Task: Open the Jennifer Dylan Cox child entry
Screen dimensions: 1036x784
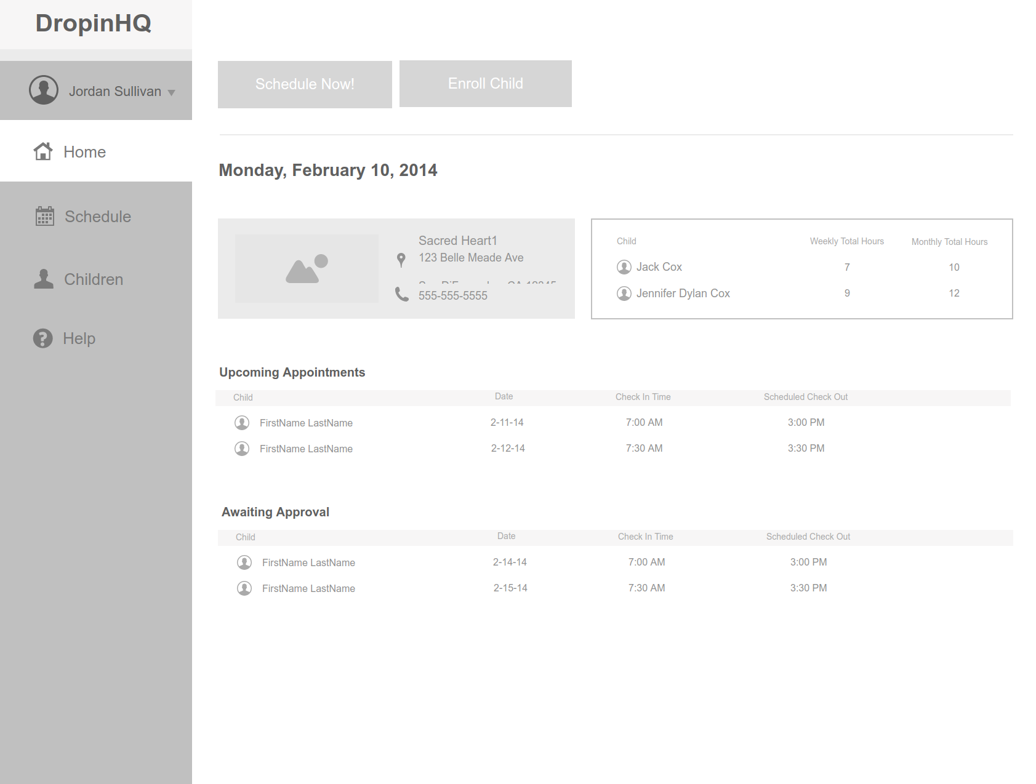Action: point(683,294)
